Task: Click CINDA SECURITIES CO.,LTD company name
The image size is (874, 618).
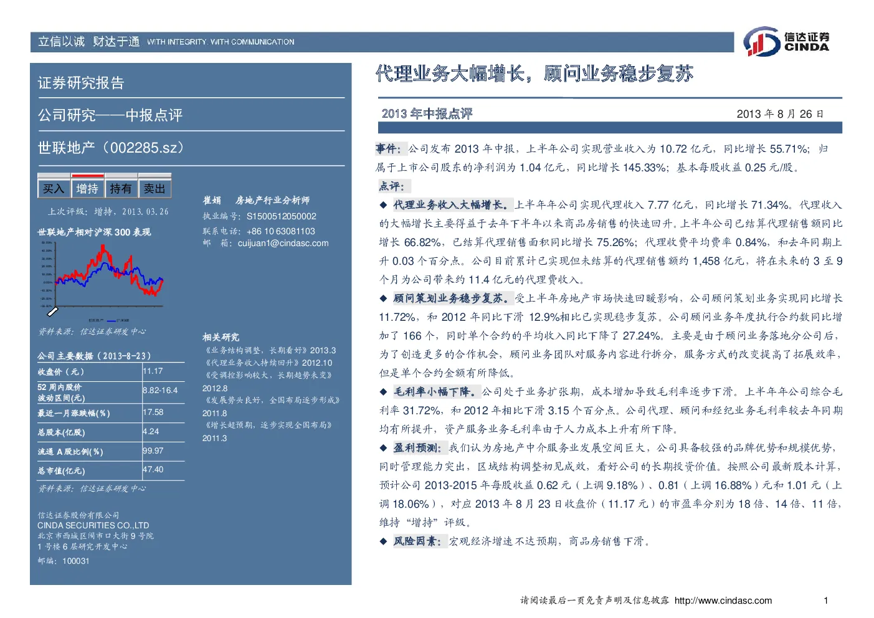Action: 93,525
